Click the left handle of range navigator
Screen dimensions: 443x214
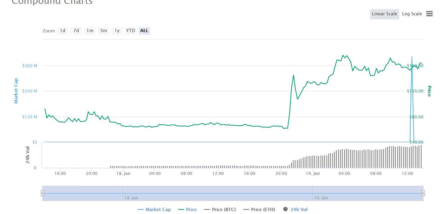pos(42,193)
